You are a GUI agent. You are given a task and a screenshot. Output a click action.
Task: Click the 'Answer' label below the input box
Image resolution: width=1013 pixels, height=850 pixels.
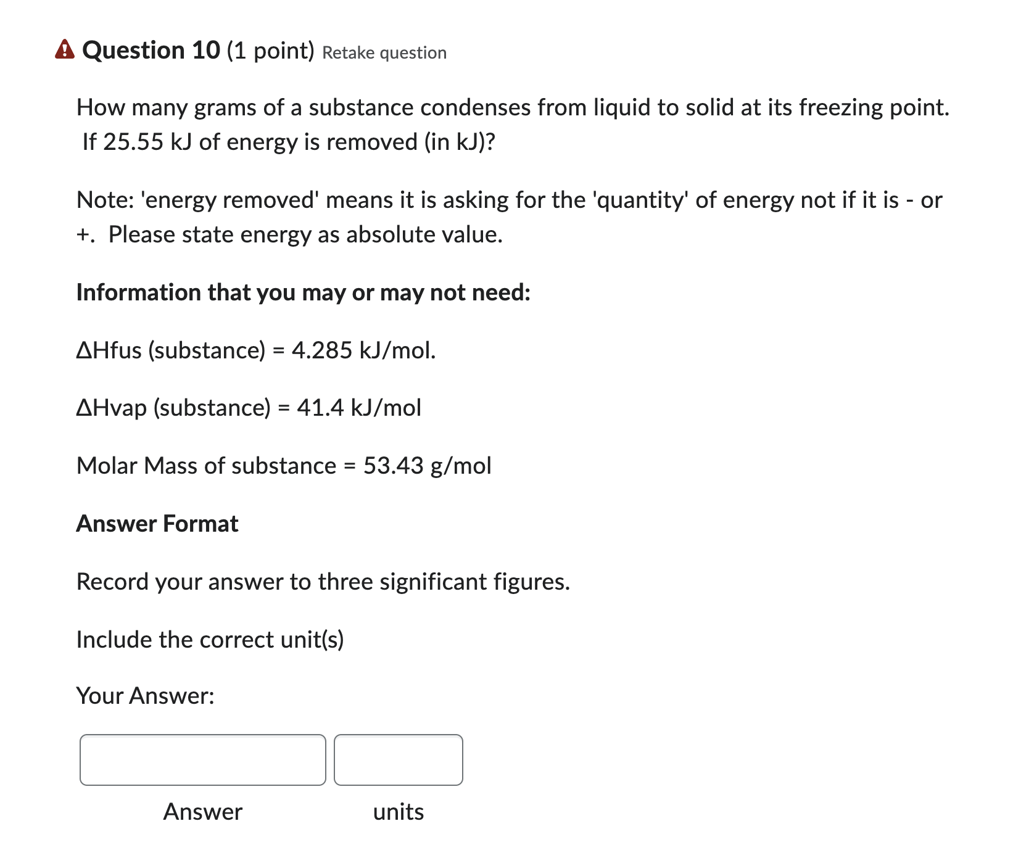(x=202, y=812)
